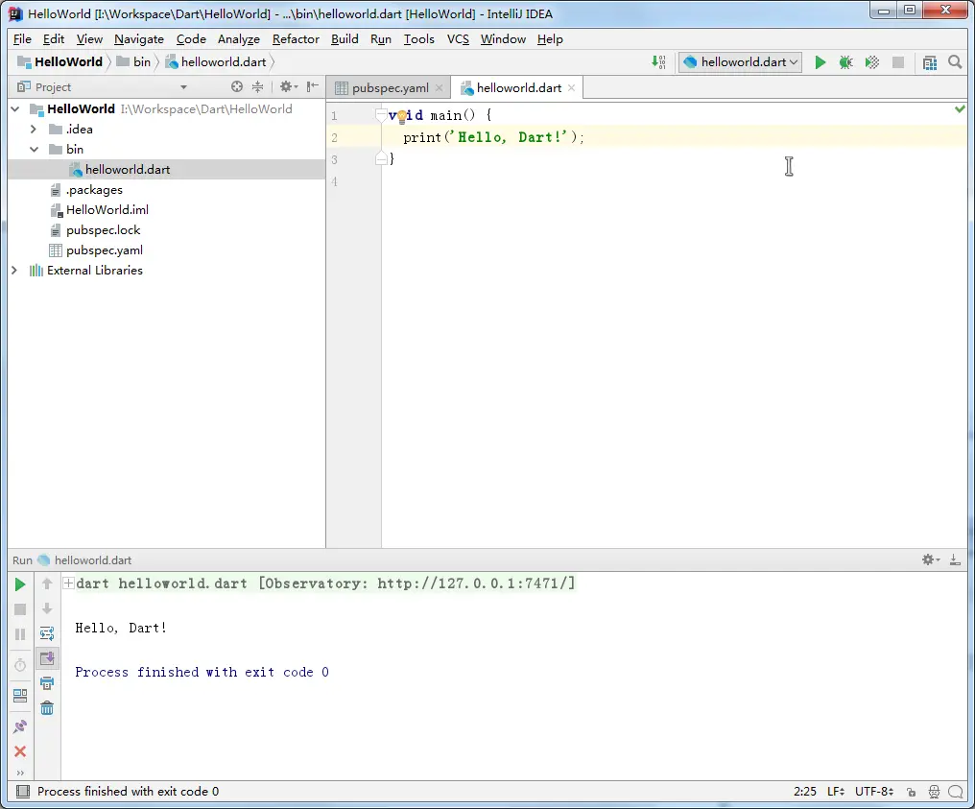
Task: Expand more Run panel actions chevrons
Action: 20,773
